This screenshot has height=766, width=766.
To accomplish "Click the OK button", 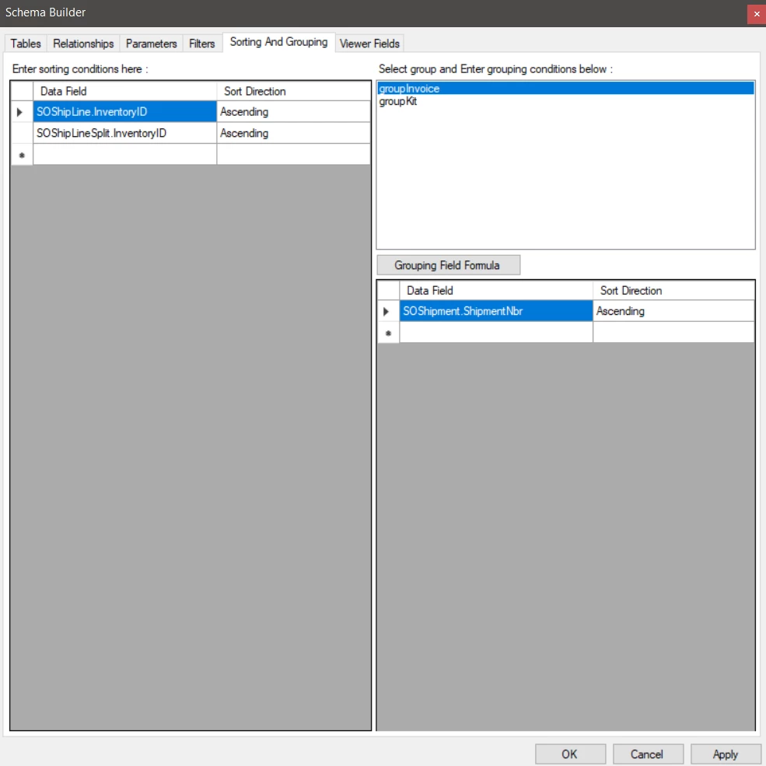I will pyautogui.click(x=570, y=754).
